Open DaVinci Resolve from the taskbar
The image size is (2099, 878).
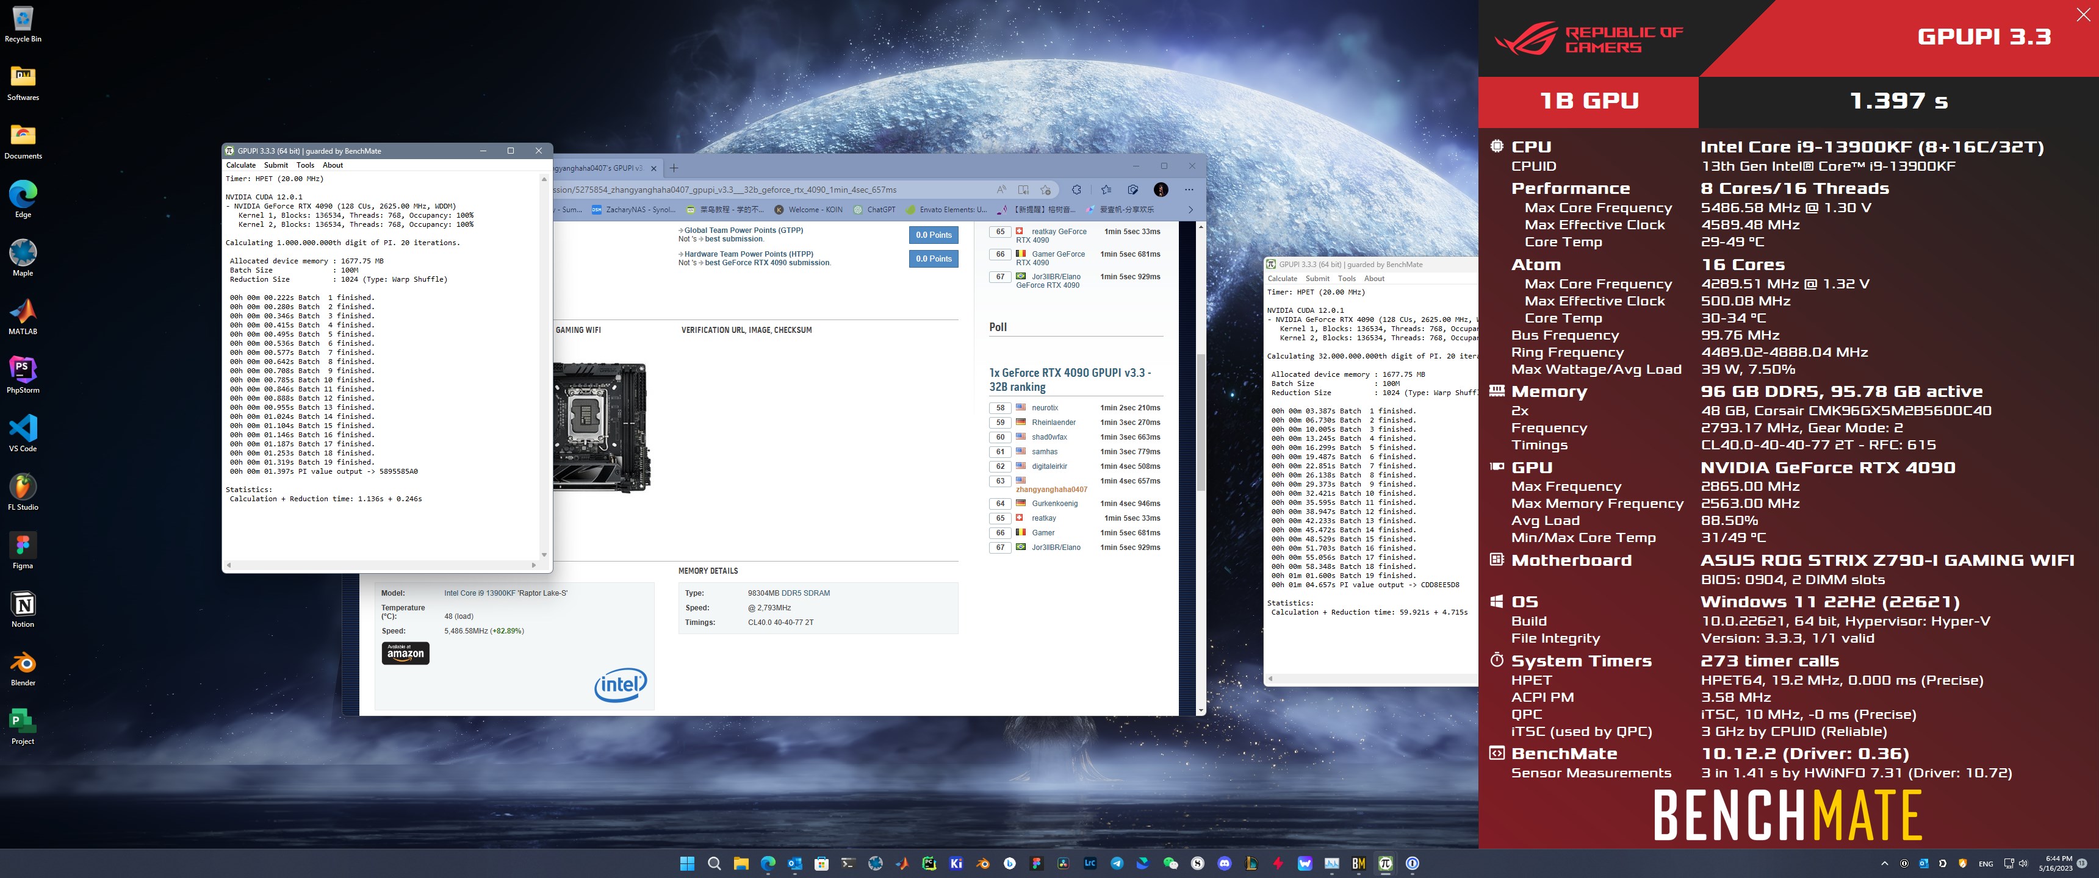click(x=1062, y=863)
